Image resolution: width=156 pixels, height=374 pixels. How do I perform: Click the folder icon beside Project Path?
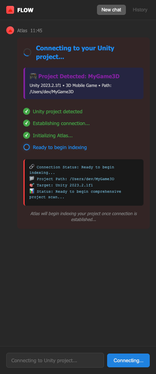[x=32, y=179]
